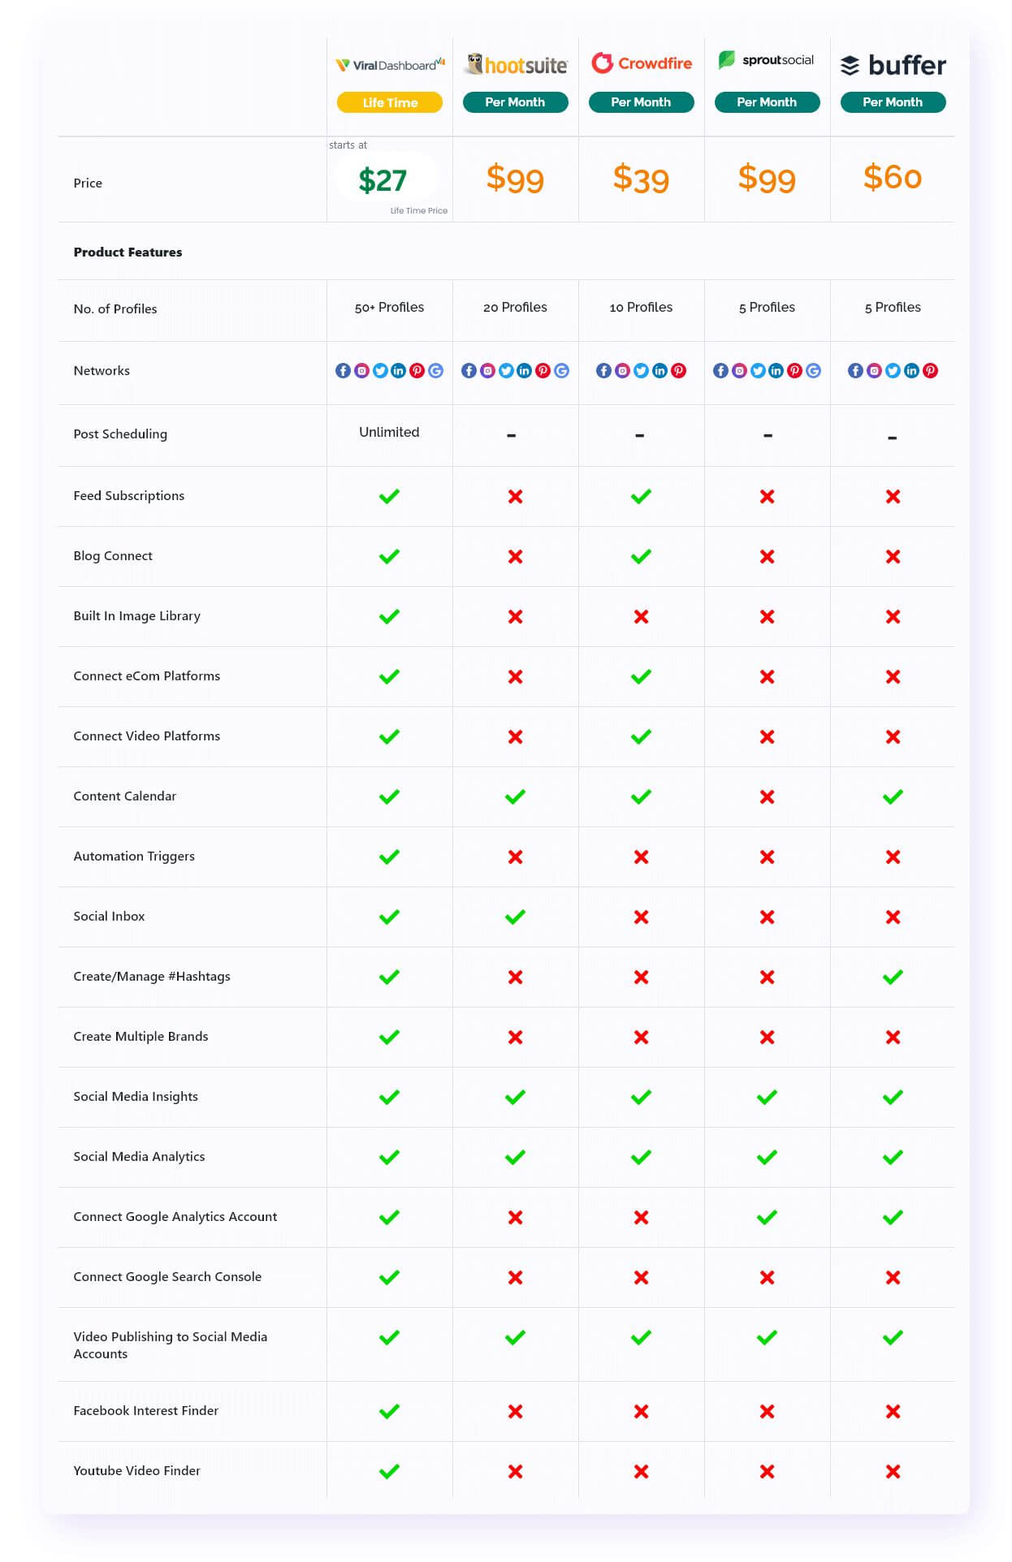The width and height of the screenshot is (1012, 1562).
Task: Click Hootsuite's red cross for Blog Connect
Action: click(515, 557)
